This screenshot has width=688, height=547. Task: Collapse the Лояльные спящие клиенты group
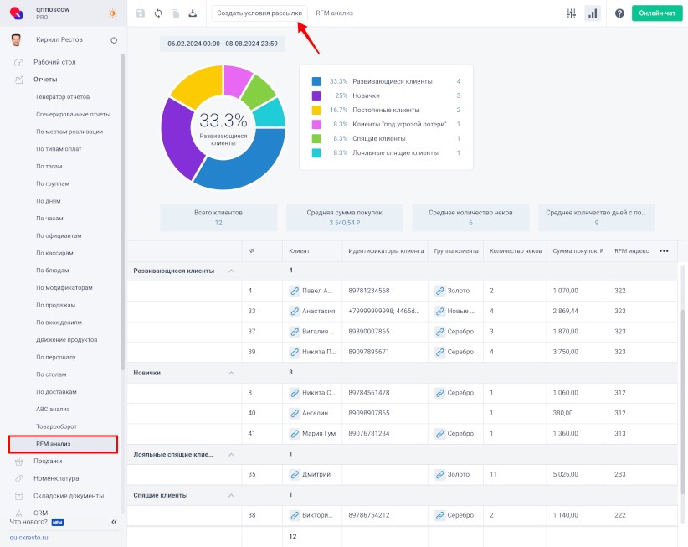(231, 454)
